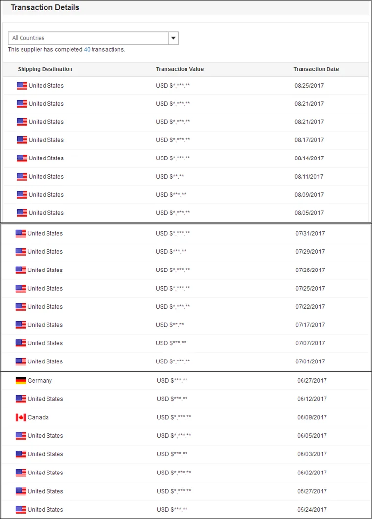Click the transaction value in the 08/09/2017 row
The width and height of the screenshot is (372, 519).
pyautogui.click(x=171, y=195)
